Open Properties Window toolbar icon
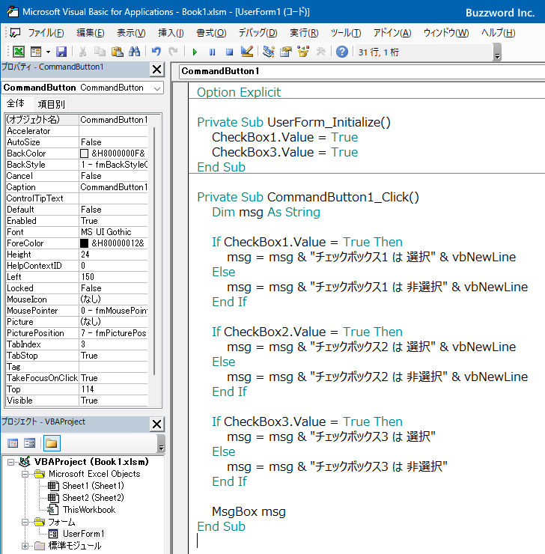545x554 pixels. (286, 52)
